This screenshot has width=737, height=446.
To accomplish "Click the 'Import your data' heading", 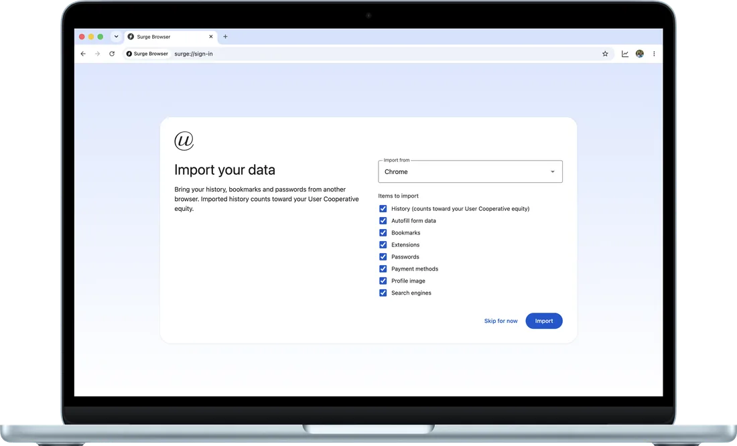I will point(224,169).
